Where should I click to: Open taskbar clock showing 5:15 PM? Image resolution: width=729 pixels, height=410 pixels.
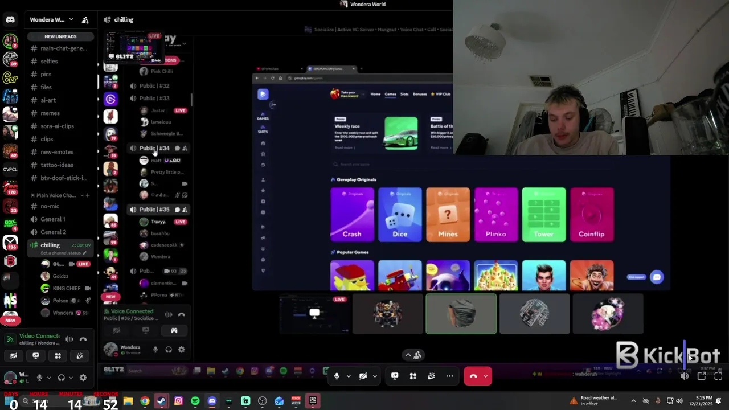pyautogui.click(x=703, y=401)
